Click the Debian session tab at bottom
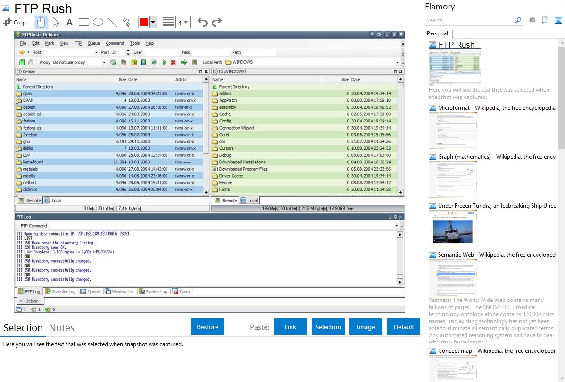Image resolution: width=565 pixels, height=382 pixels. pos(30,301)
